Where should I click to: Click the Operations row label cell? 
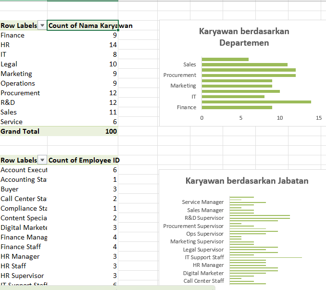tap(18, 83)
